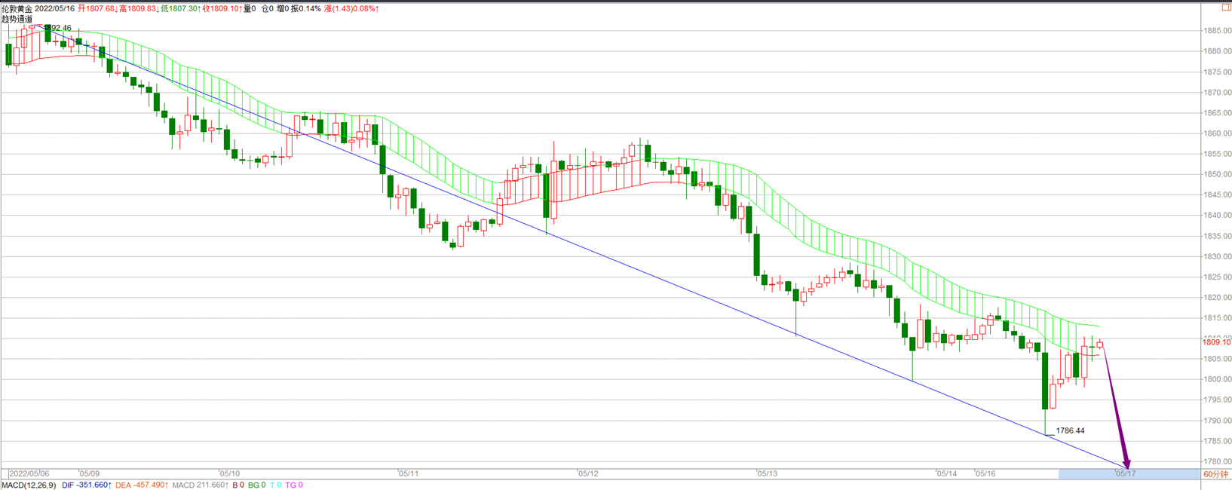1232x490 pixels.
Task: Click the 高1809.83 high price
Action: pos(139,8)
